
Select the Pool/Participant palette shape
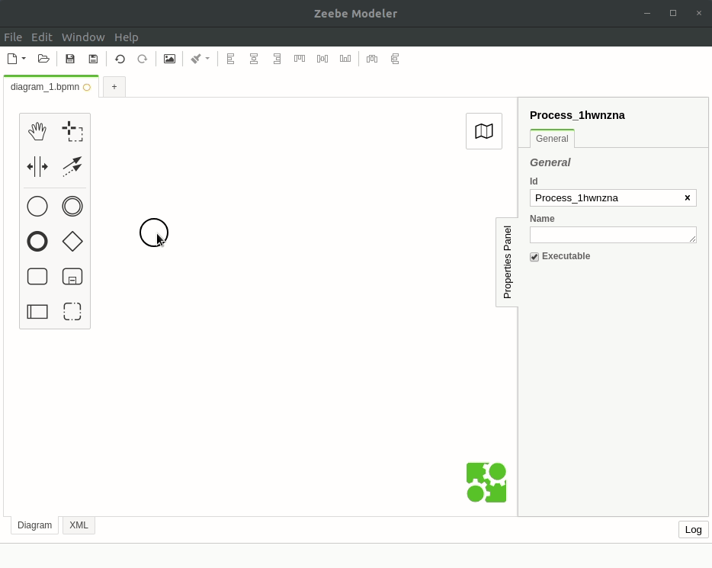click(37, 312)
